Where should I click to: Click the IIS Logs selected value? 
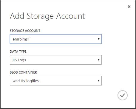click(19, 60)
